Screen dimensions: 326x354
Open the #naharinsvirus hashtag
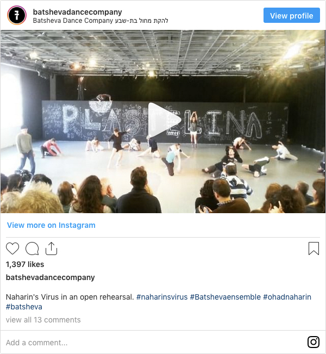(162, 297)
